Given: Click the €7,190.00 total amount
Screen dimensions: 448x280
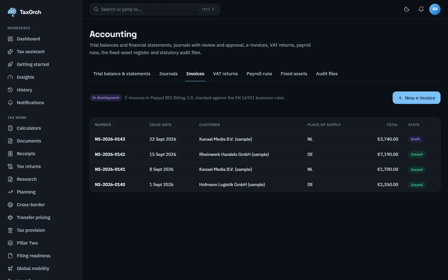Looking at the screenshot, I should click(388, 154).
